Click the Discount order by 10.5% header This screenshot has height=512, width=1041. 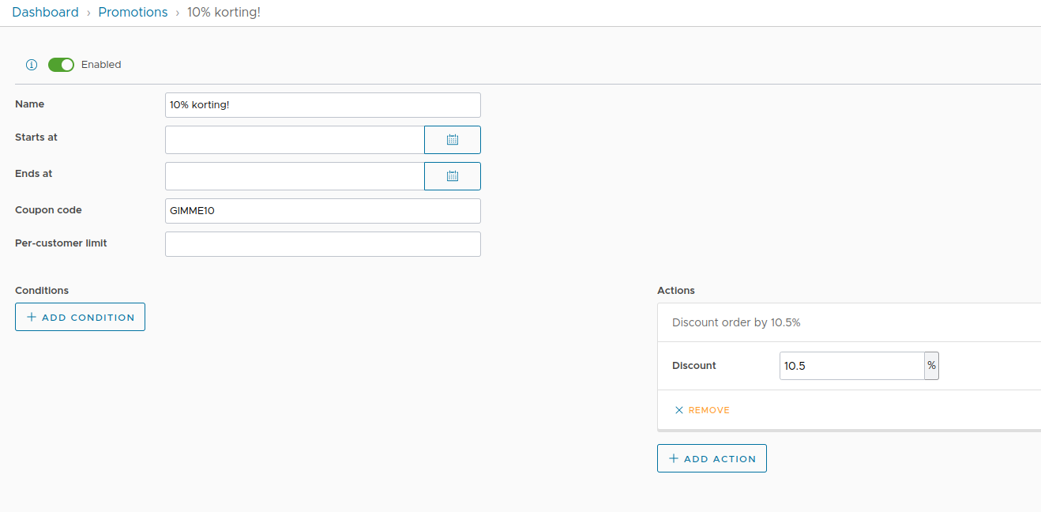(x=736, y=322)
